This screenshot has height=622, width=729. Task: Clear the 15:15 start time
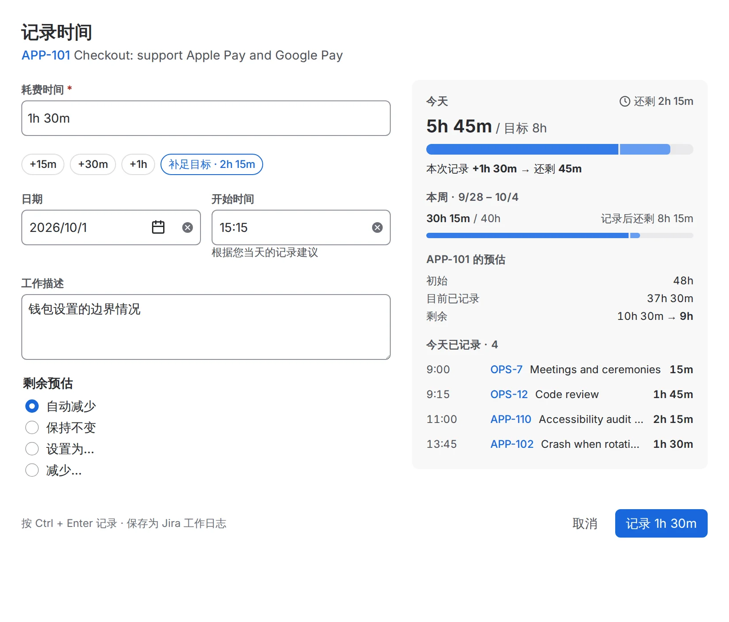[x=377, y=227]
